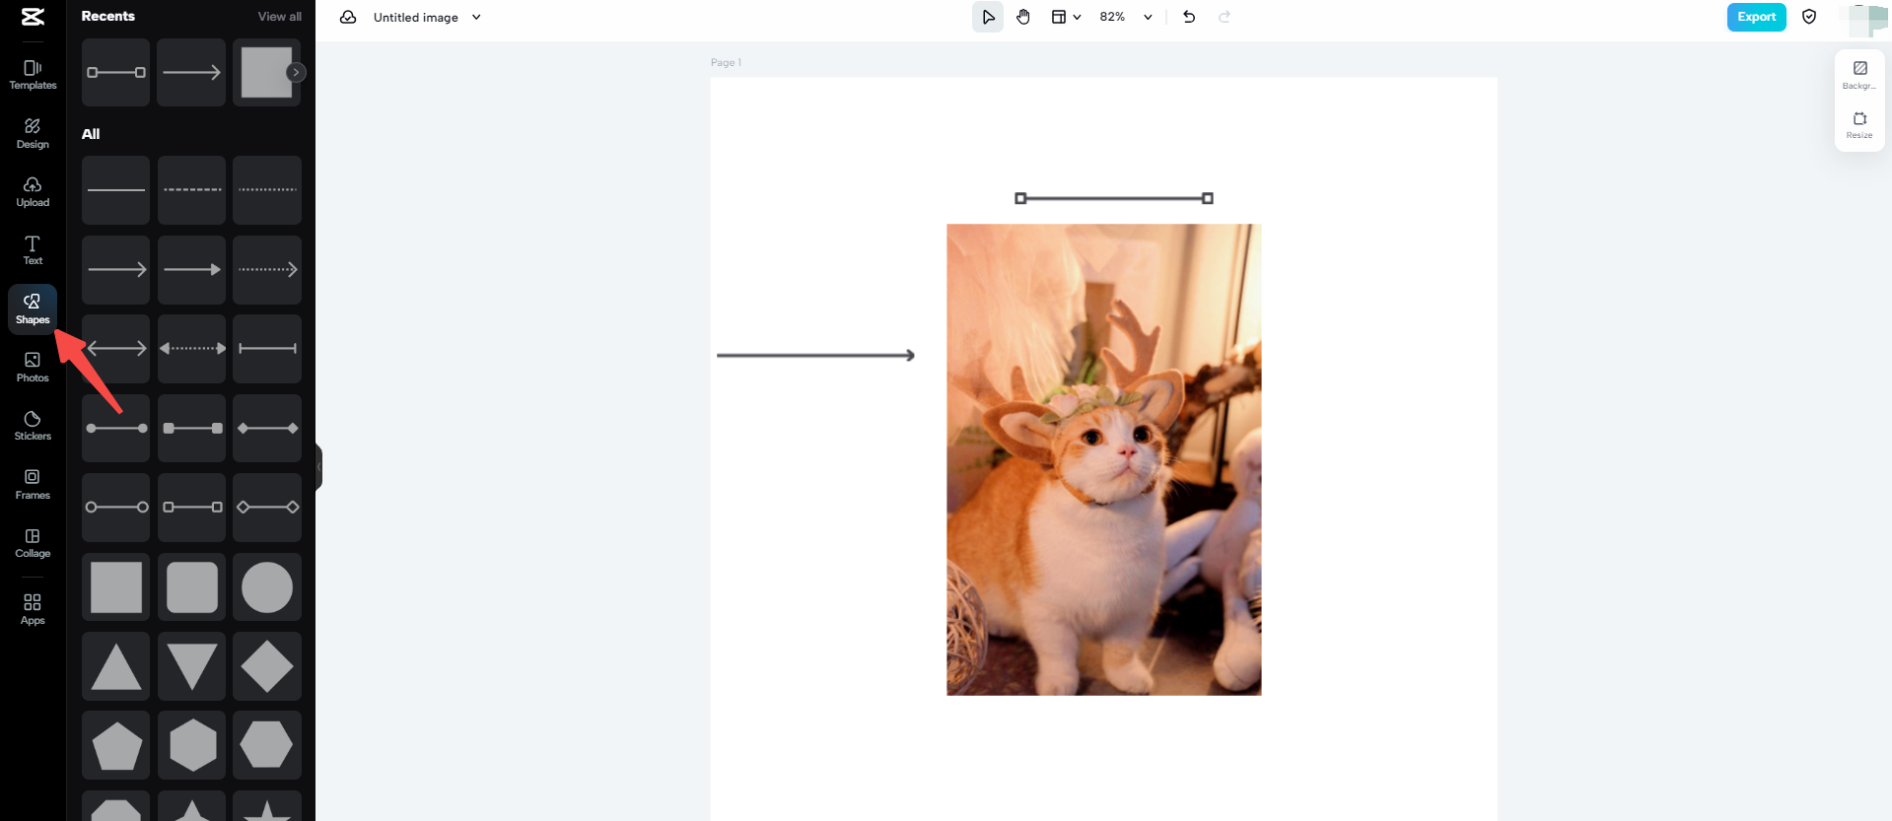Open the Upload panel
Screen dimensions: 1892x821
33,191
